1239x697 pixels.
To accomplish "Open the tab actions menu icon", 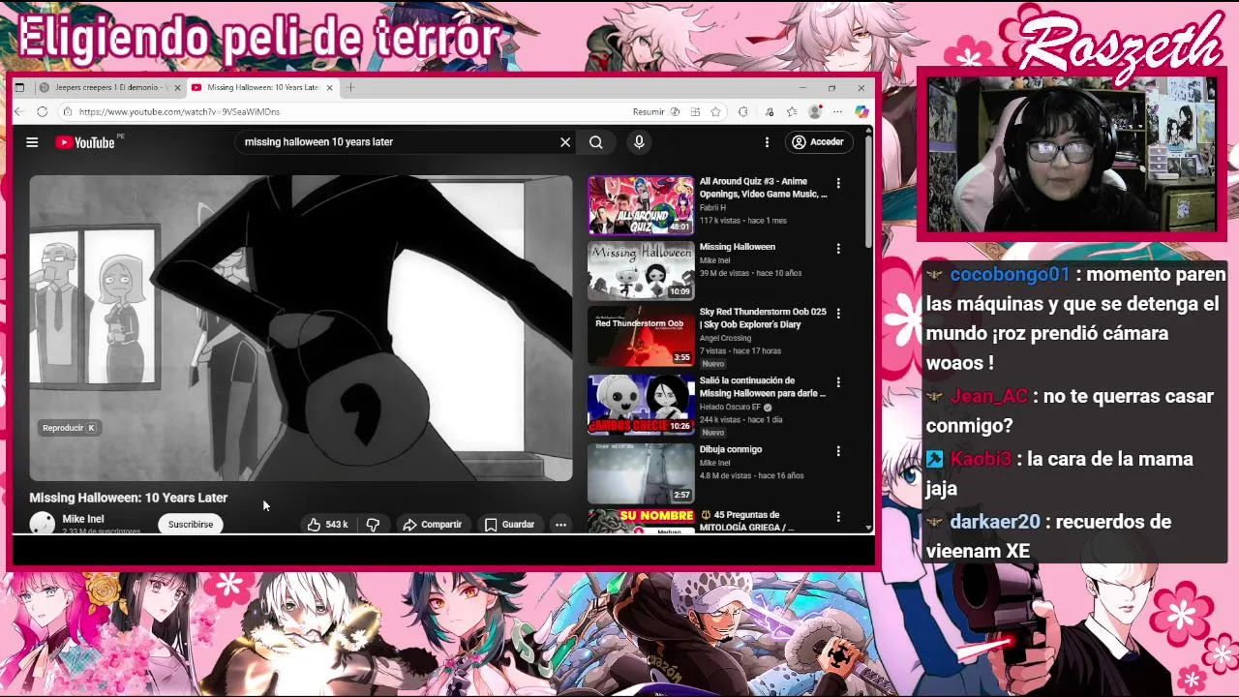I will 19,87.
